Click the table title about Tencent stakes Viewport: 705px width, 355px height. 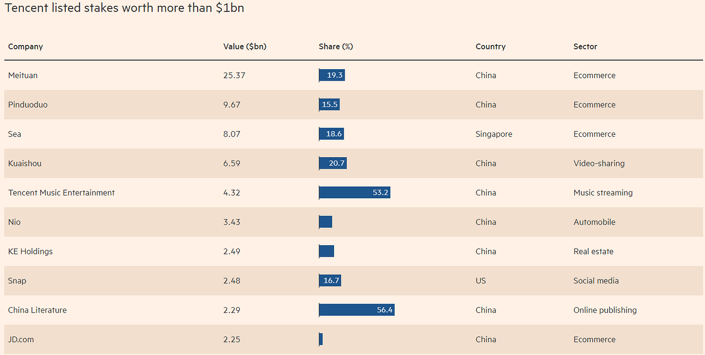(x=124, y=8)
